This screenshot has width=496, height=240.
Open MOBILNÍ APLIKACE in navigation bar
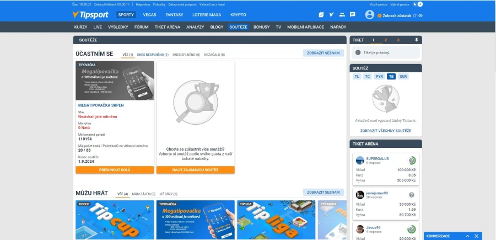tap(305, 27)
